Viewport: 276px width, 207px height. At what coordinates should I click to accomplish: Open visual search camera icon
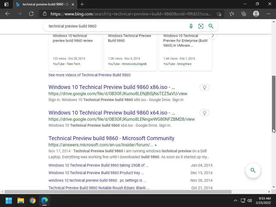click(x=201, y=26)
